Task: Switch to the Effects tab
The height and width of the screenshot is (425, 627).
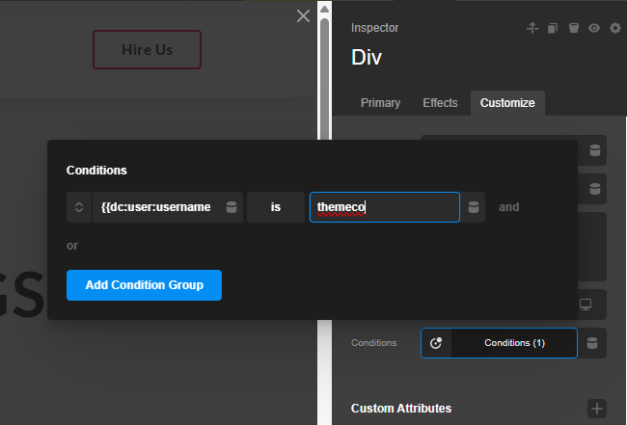Action: click(x=440, y=103)
